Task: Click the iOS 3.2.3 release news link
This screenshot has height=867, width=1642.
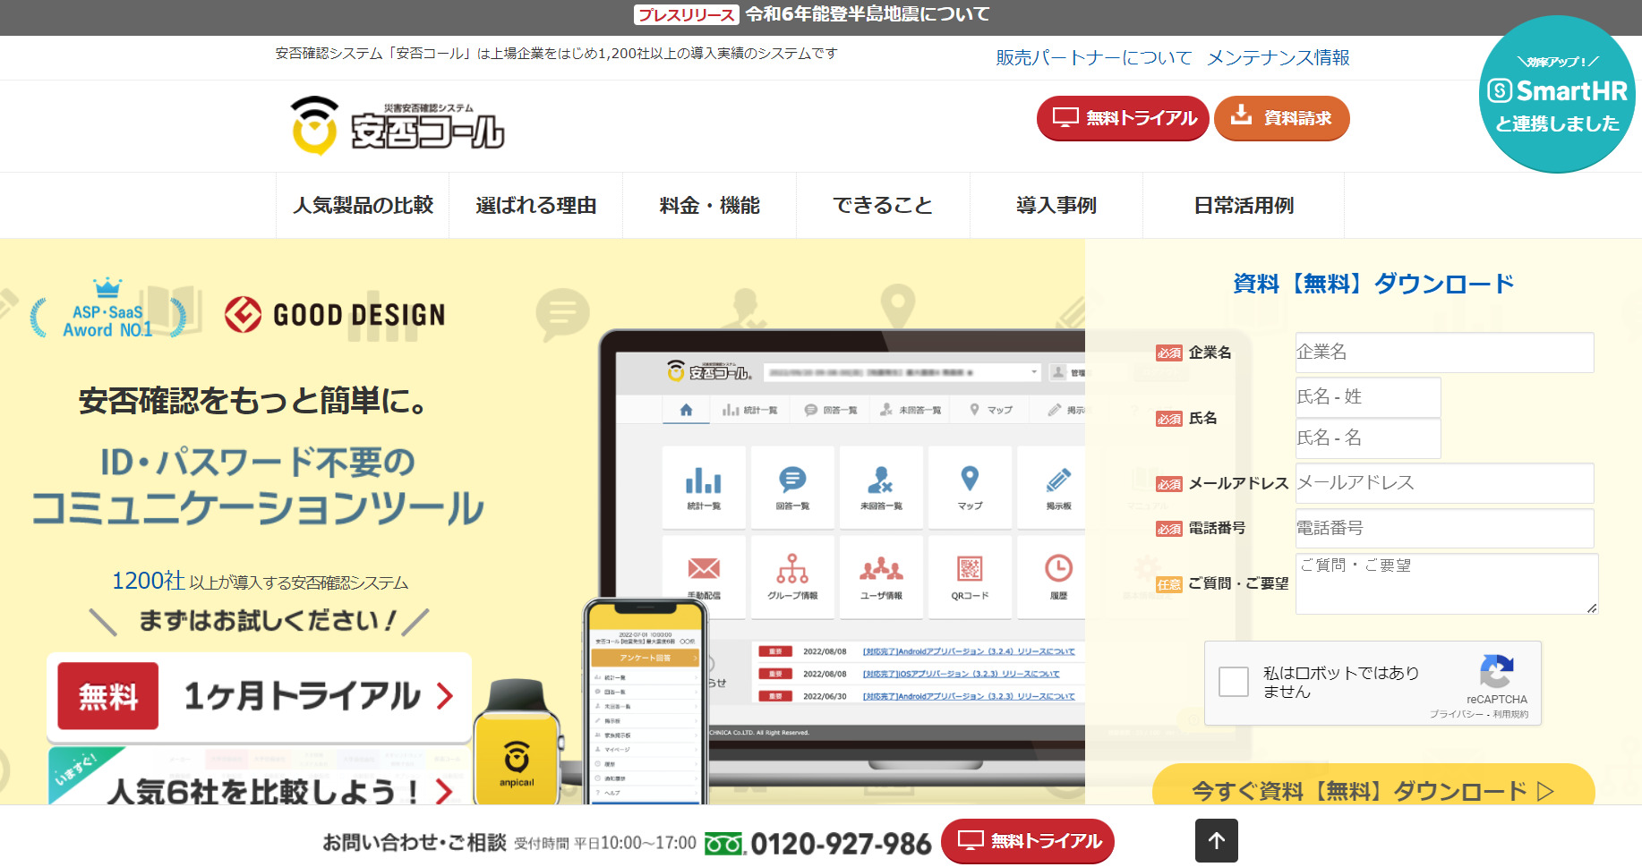Action: (x=961, y=674)
